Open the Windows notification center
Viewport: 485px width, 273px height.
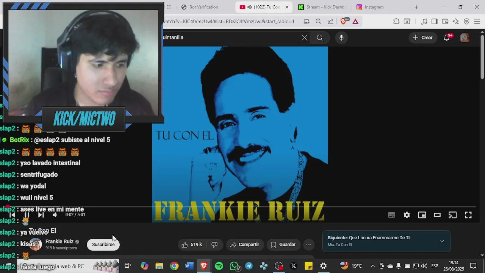coord(473,266)
